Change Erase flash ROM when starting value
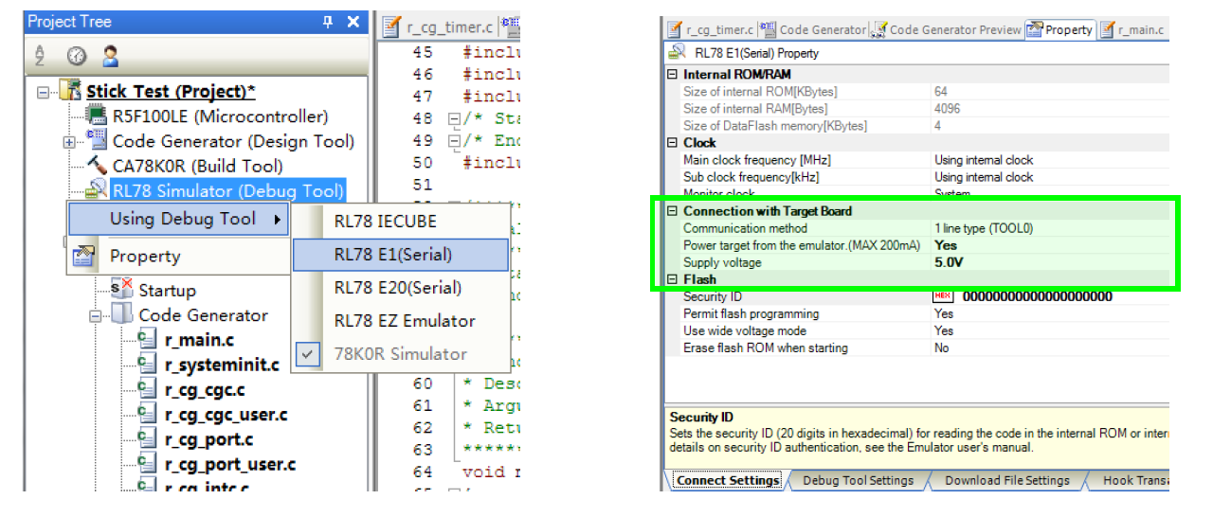The image size is (1231, 517). [x=1050, y=348]
